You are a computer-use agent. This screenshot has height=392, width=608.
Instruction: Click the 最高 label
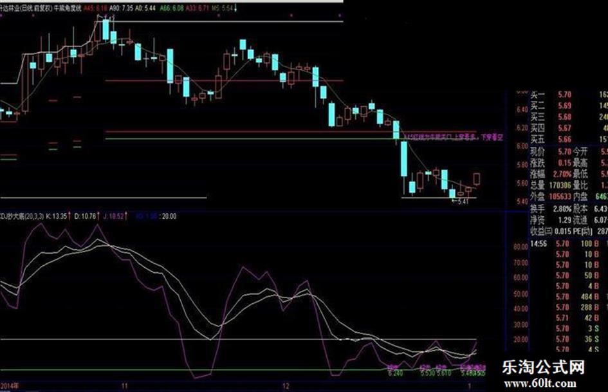580,163
